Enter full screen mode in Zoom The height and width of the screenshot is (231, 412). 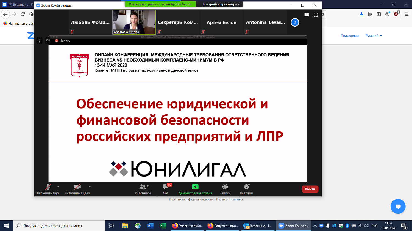point(316,15)
